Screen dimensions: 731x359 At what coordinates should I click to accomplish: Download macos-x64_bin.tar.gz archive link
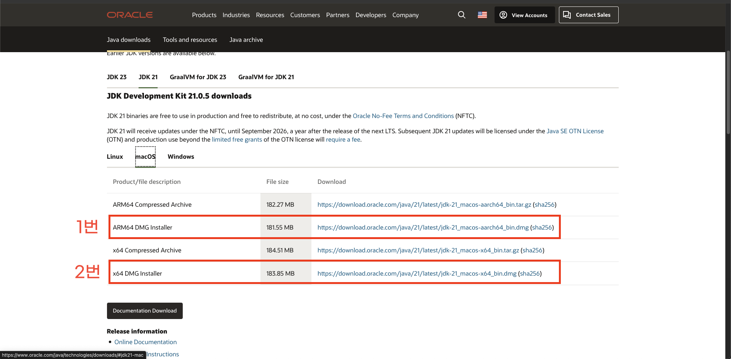(x=418, y=250)
